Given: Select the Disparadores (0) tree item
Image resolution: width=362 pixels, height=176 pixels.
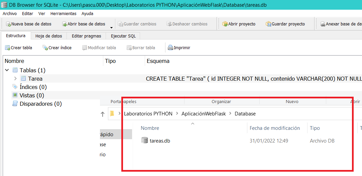Looking at the screenshot, I should pyautogui.click(x=41, y=104).
